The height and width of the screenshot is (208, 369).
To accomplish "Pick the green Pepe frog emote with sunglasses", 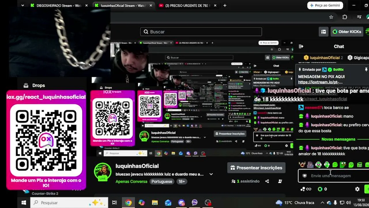I will [343, 165].
